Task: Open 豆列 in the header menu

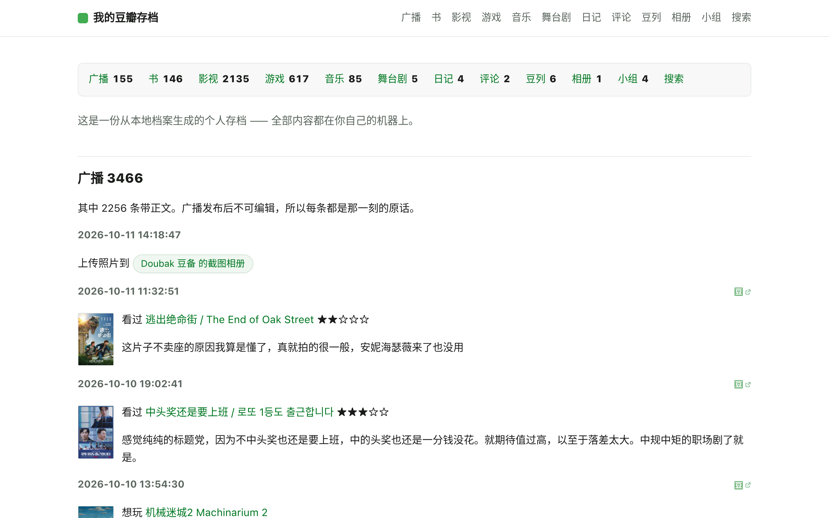Action: (x=651, y=17)
